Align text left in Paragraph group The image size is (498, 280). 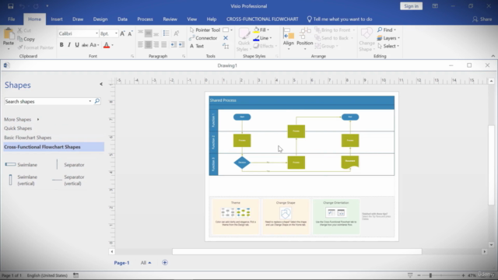click(140, 45)
